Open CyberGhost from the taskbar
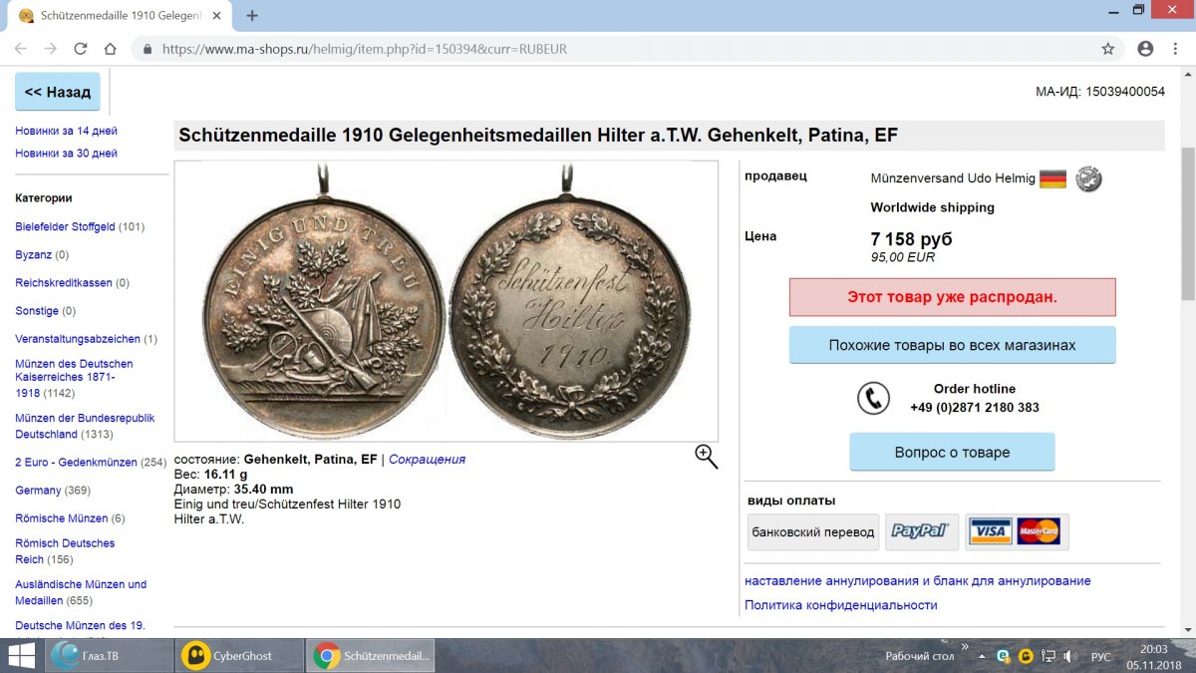The image size is (1196, 673). 241,656
